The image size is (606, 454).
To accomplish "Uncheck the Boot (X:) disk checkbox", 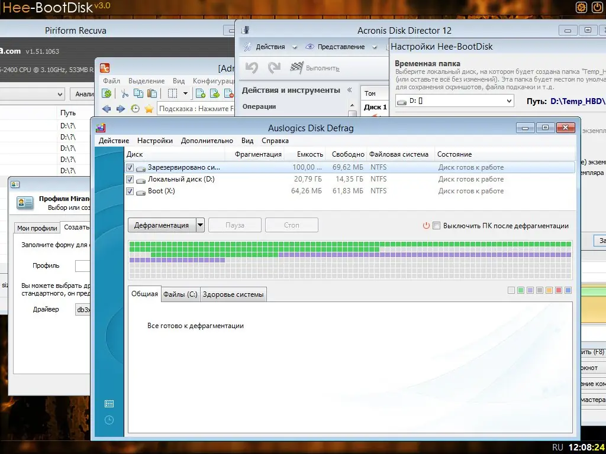I will pos(130,191).
